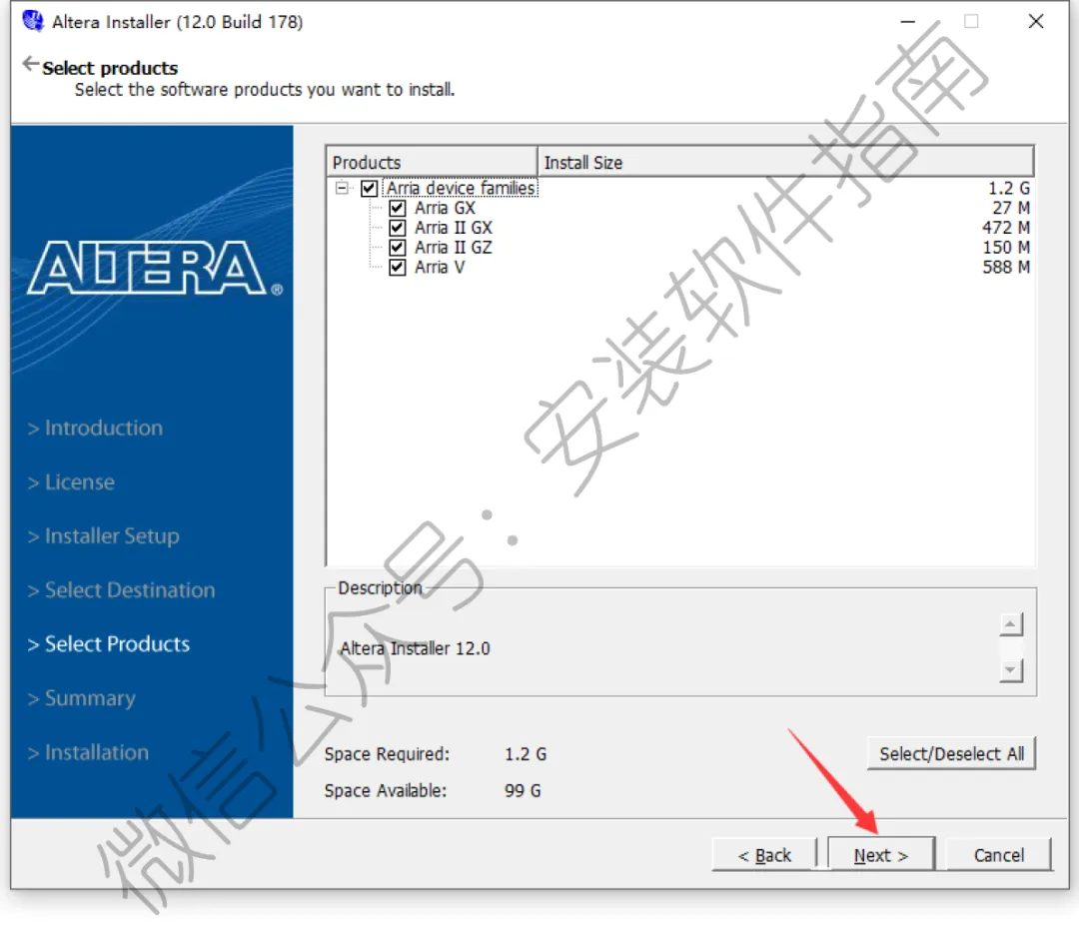Toggle the Arria V checkbox
This screenshot has width=1079, height=932.
pyautogui.click(x=397, y=268)
